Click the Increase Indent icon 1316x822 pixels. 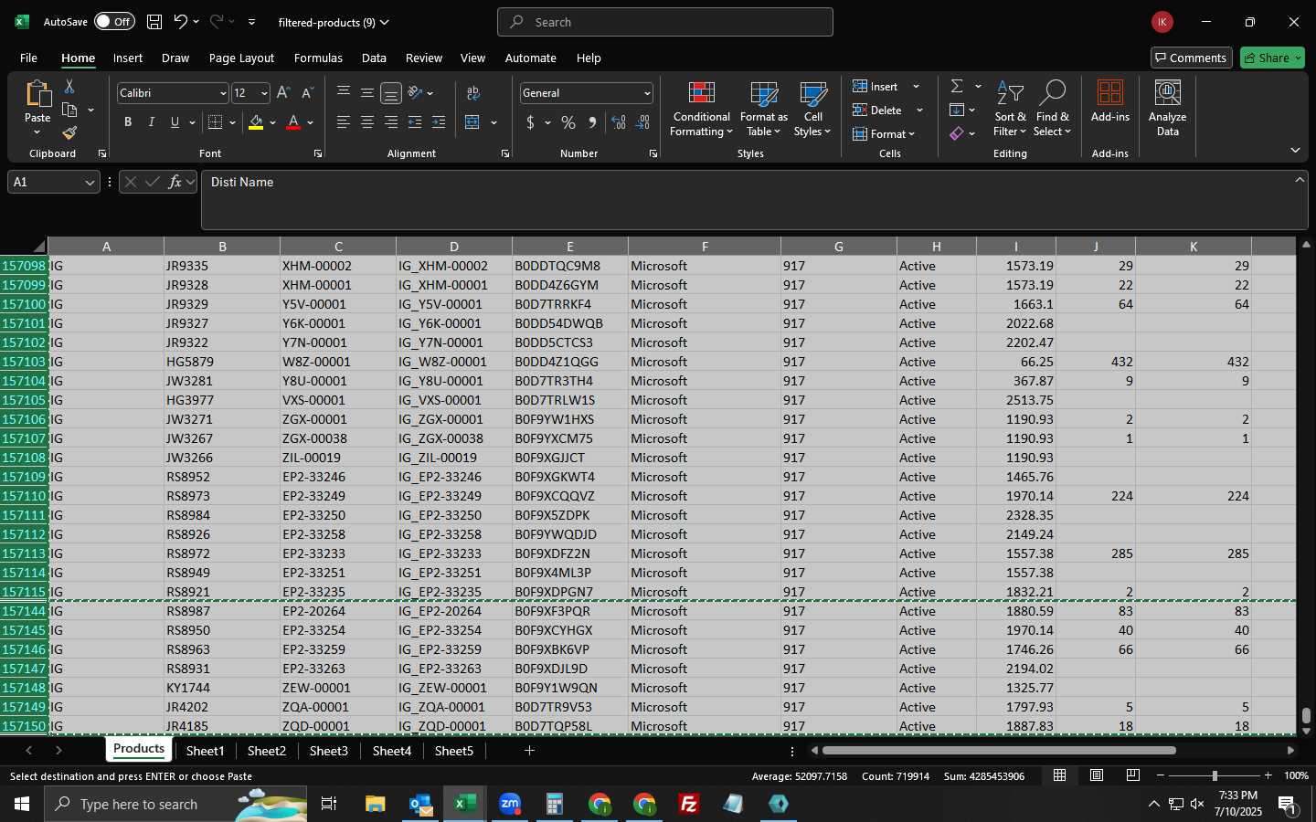coord(439,122)
